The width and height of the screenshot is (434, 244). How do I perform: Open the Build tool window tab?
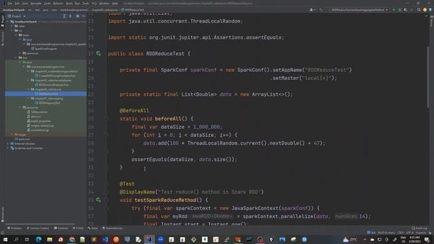[93, 228]
